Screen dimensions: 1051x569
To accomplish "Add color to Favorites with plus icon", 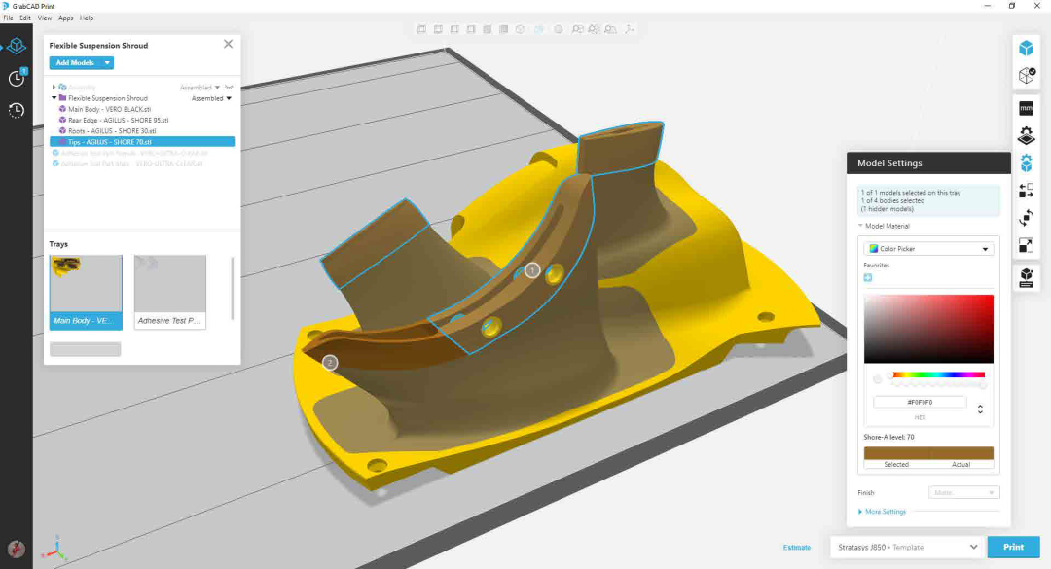I will coord(868,278).
